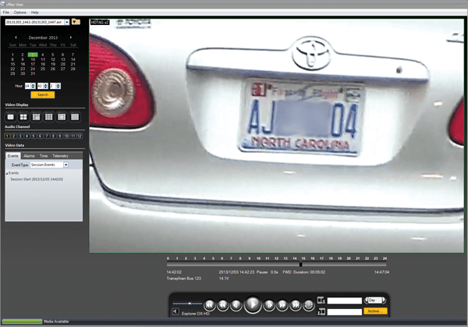Click the yellow Search button

point(43,94)
